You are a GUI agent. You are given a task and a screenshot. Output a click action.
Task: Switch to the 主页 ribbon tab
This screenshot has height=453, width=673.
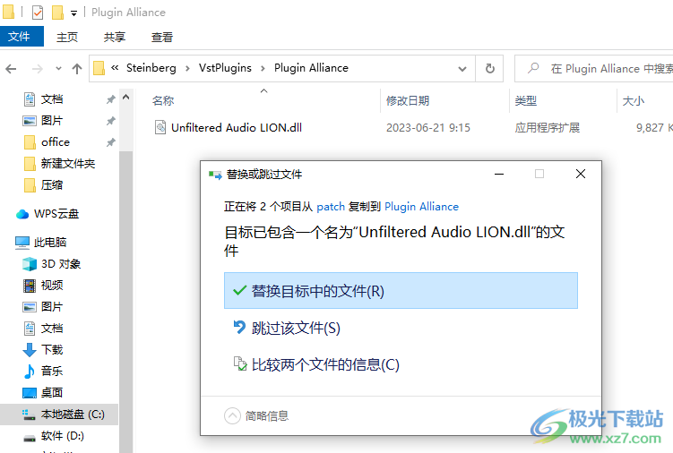pyautogui.click(x=67, y=37)
